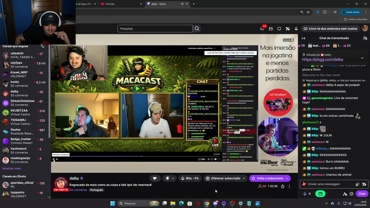The width and height of the screenshot is (370, 208).
Task: Toggle theatre mode in the video player
Action: click(215, 159)
